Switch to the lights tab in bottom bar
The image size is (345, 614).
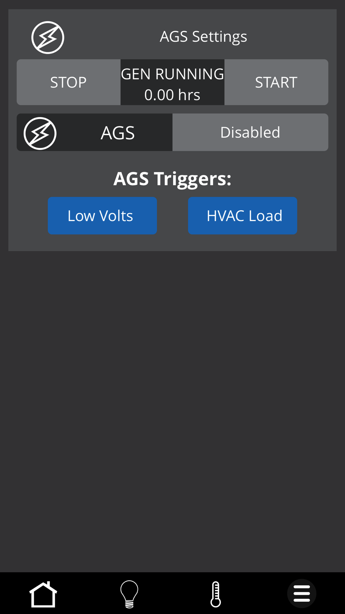[x=129, y=594]
